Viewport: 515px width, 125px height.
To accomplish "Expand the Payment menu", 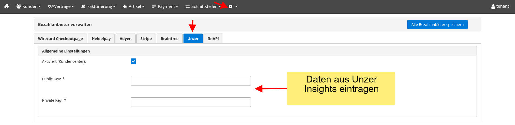I will click(165, 6).
